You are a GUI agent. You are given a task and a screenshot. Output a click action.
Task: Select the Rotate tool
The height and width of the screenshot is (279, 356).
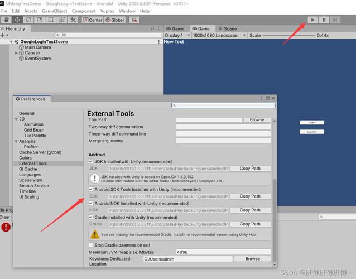pos(29,20)
